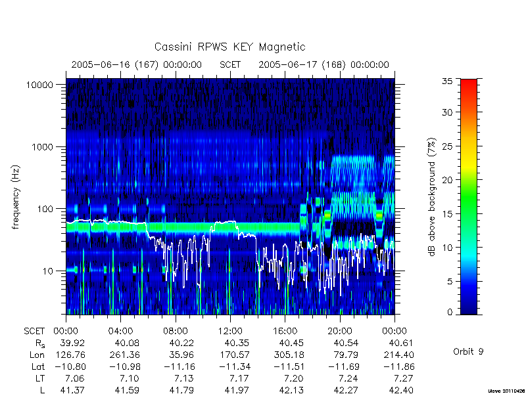526x394 pixels.
Task: Click the Lat value -11.51
Action: click(289, 366)
